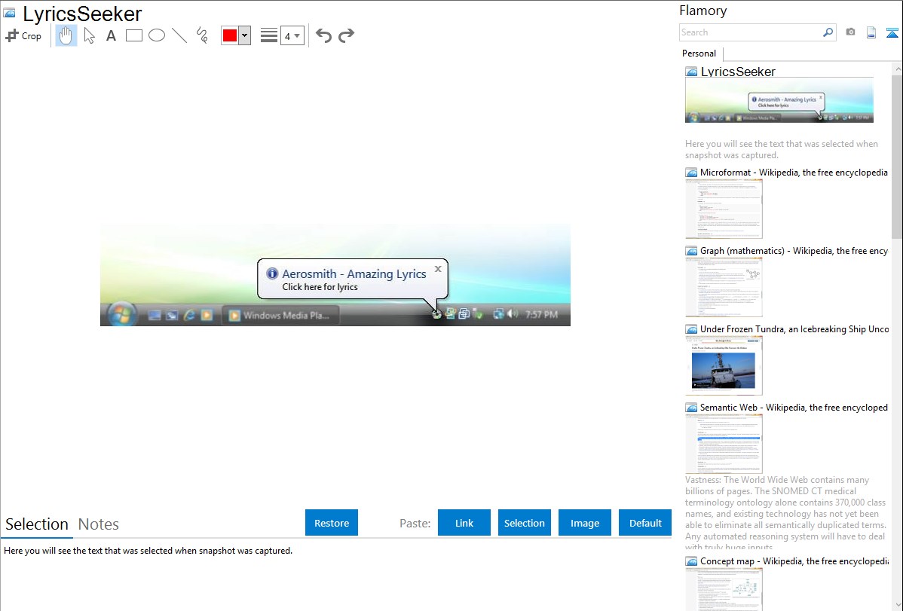Switch to the Selection tab
This screenshot has height=611, width=903.
click(37, 524)
